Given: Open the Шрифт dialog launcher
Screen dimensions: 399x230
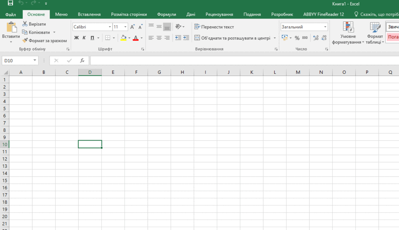Looking at the screenshot, I should tap(143, 49).
